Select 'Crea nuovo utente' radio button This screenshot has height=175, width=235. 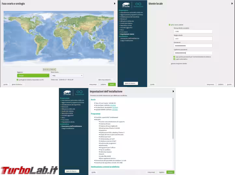point(170,25)
